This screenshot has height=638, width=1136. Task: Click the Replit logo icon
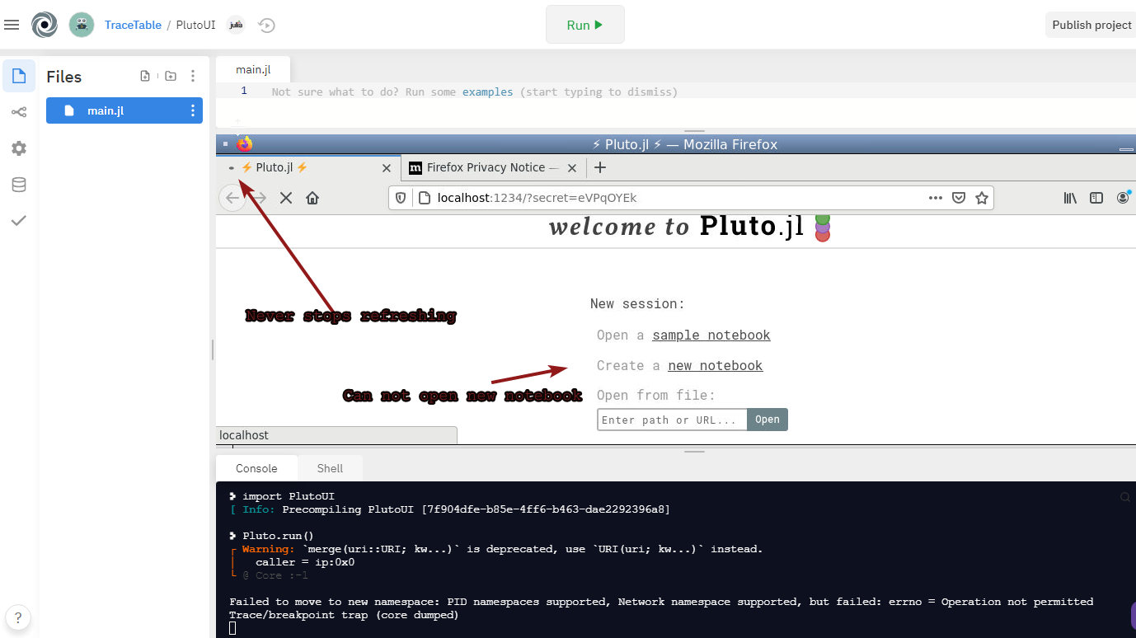[x=45, y=25]
